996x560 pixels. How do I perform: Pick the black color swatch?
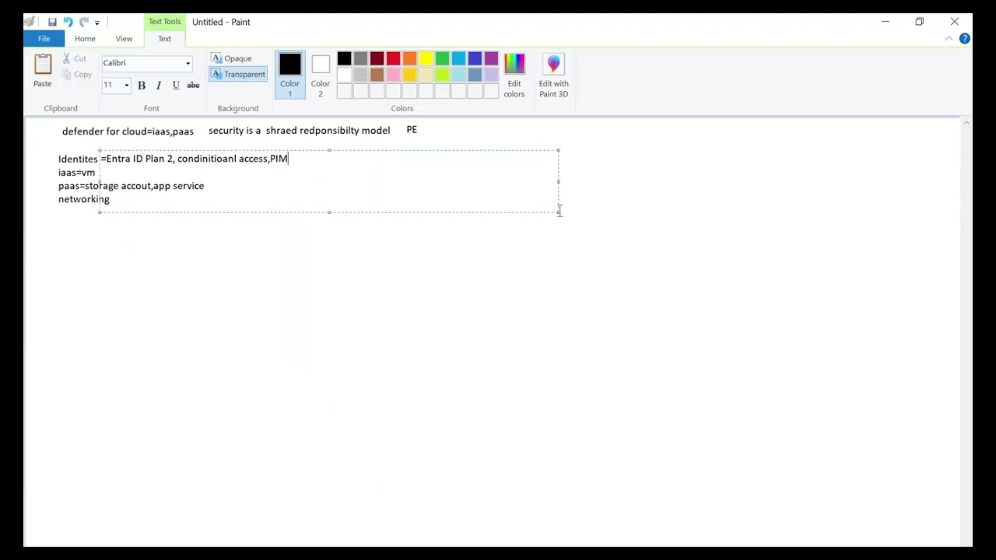click(344, 58)
